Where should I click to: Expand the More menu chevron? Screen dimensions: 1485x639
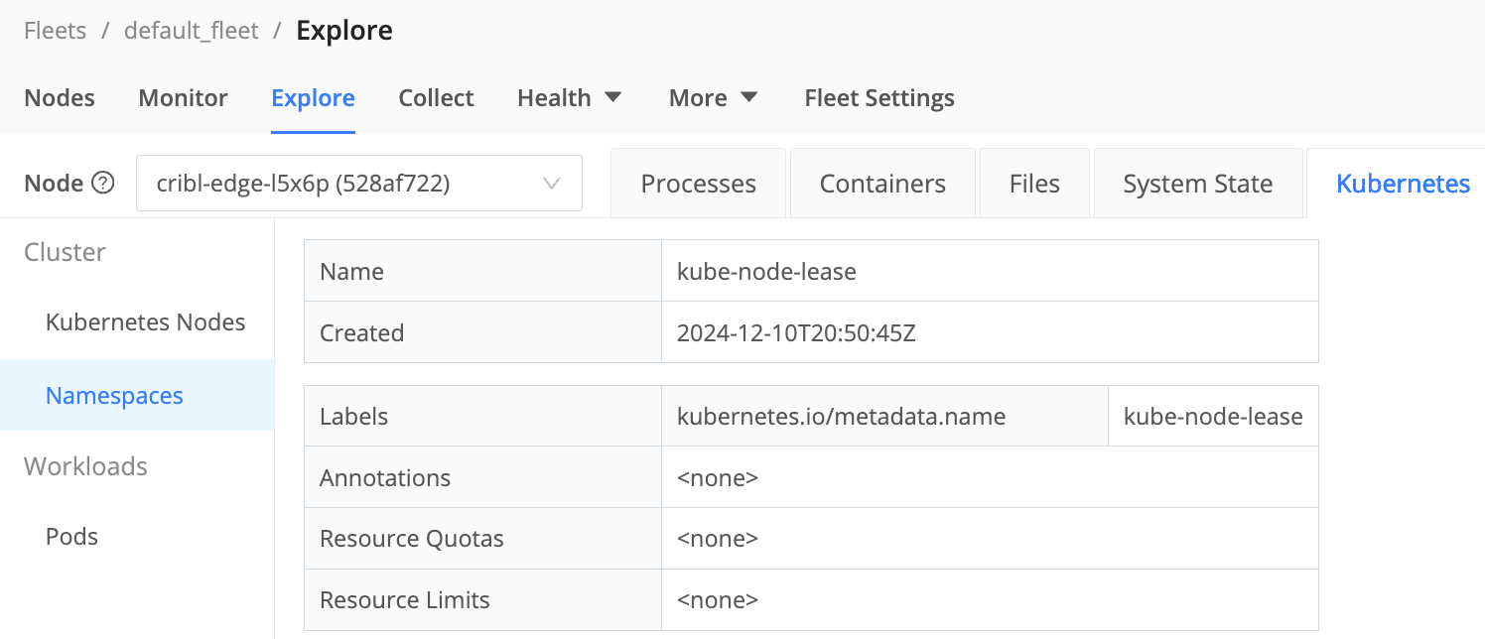tap(747, 96)
